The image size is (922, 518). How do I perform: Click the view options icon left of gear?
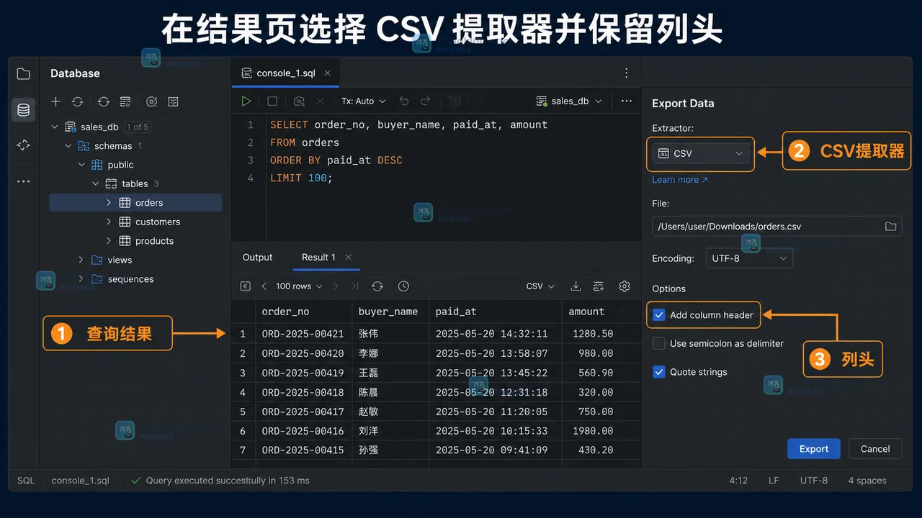point(598,286)
